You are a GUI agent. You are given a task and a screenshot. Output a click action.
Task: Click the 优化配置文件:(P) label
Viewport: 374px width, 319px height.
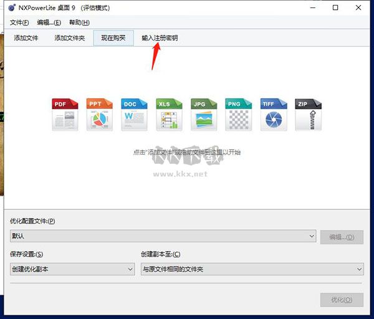32,221
